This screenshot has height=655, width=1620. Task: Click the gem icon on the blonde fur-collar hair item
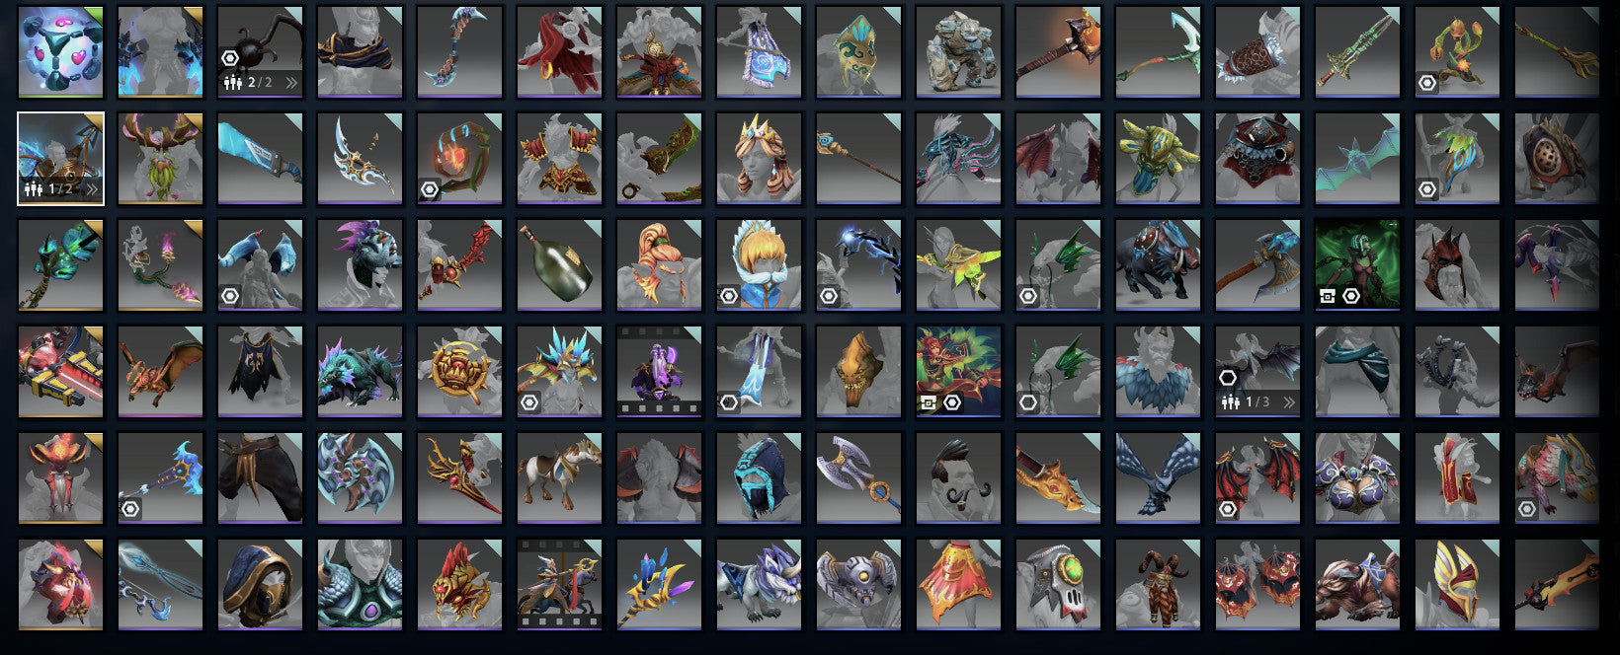click(729, 295)
